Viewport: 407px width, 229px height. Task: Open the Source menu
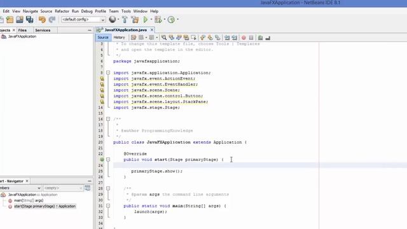tap(46, 11)
